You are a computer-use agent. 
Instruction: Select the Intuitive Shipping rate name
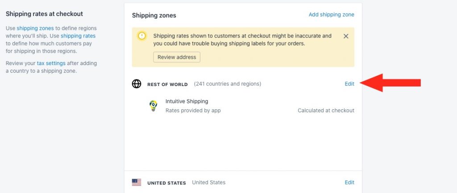[x=187, y=101]
